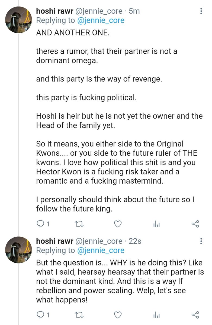Open @jennie_core reply link in first tweet
Screen dimensions: 212x325
(101, 20)
